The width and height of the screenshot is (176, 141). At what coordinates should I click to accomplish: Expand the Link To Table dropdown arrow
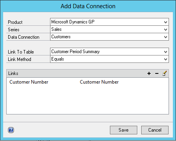165,52
